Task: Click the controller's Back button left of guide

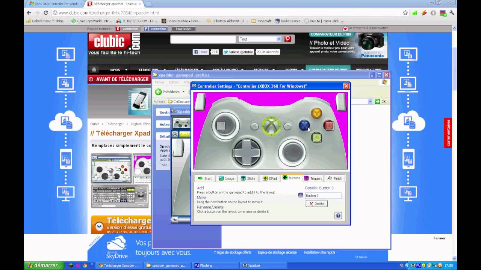Action: click(254, 126)
